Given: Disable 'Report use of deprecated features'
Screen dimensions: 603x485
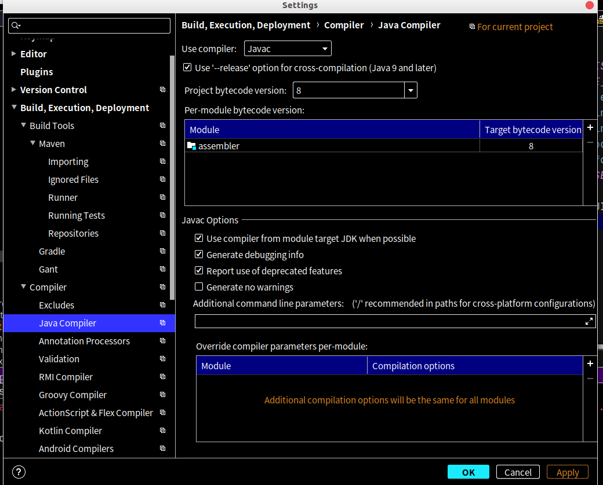Looking at the screenshot, I should [x=199, y=270].
